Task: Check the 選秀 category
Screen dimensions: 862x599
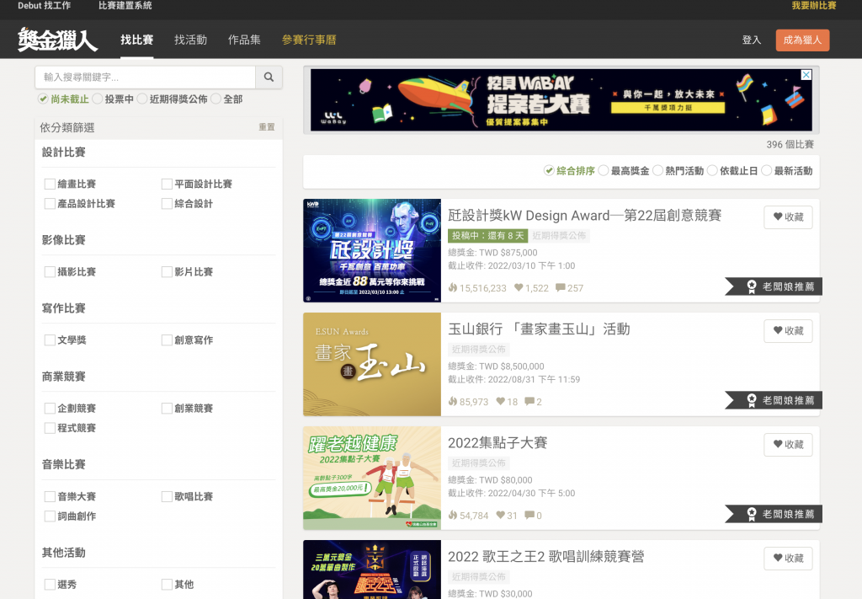Action: (50, 584)
